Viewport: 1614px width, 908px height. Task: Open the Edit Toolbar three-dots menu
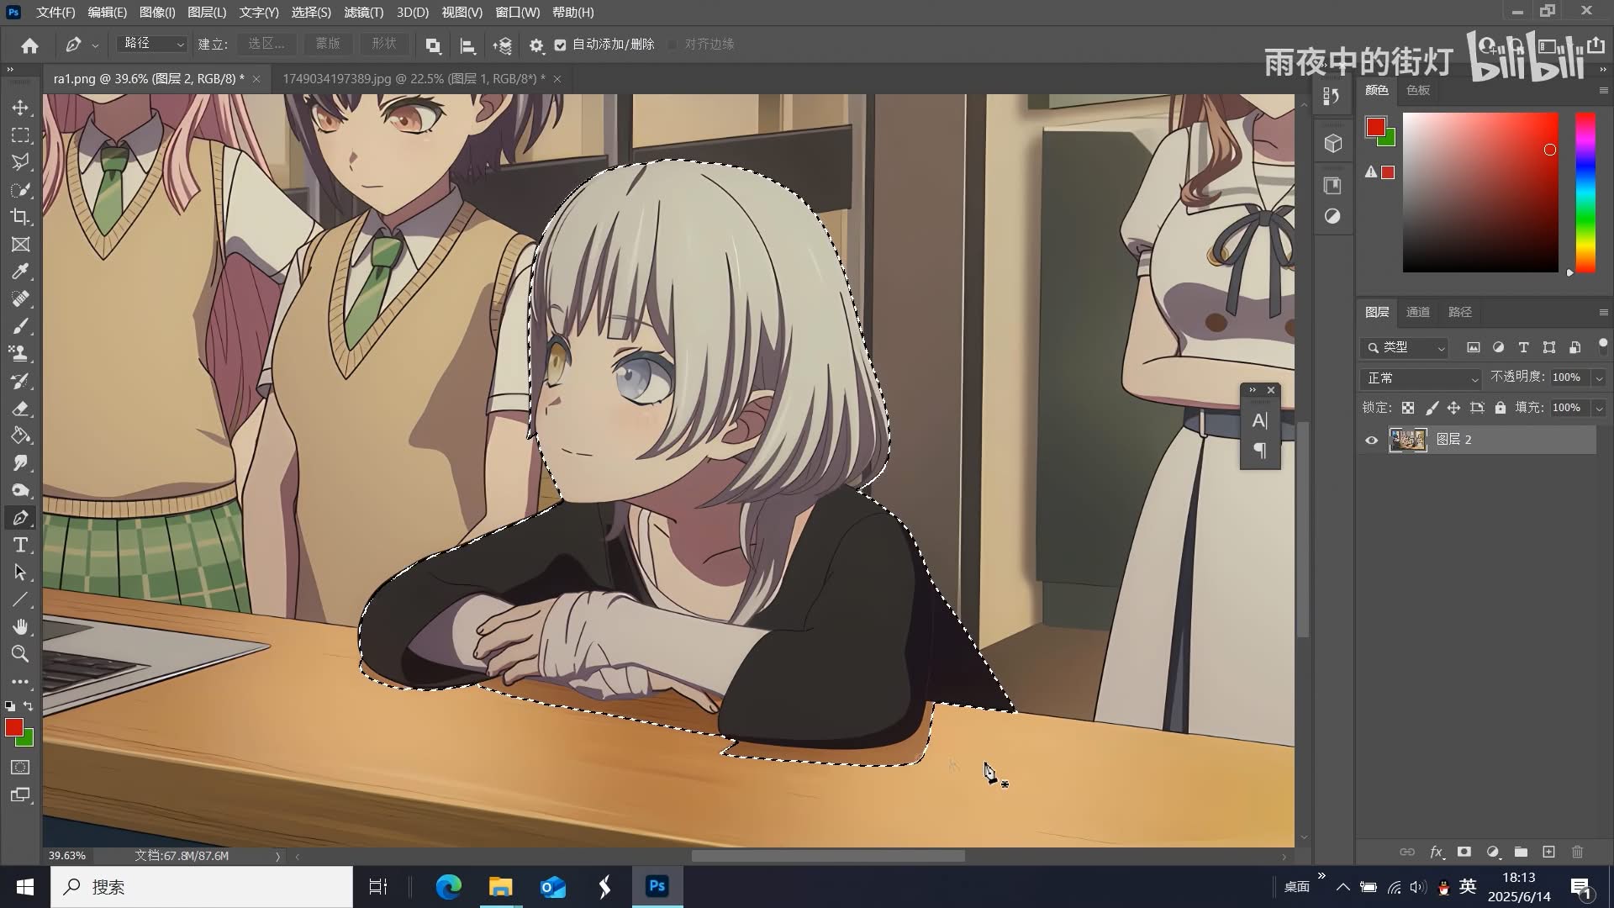[x=20, y=682]
